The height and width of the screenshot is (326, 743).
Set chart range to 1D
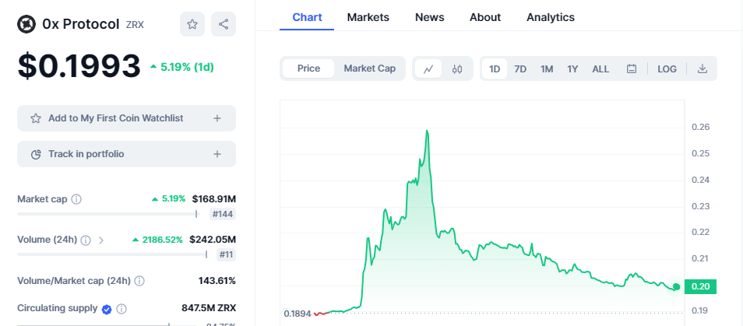click(495, 69)
